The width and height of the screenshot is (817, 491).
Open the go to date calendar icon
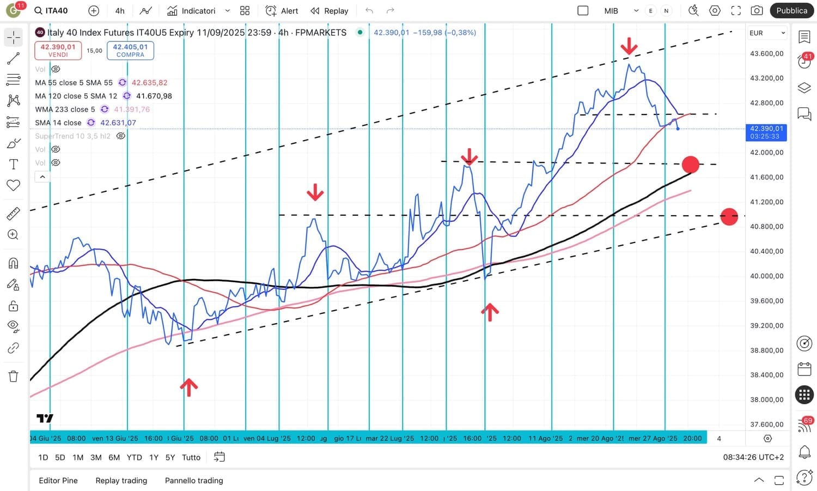[219, 457]
